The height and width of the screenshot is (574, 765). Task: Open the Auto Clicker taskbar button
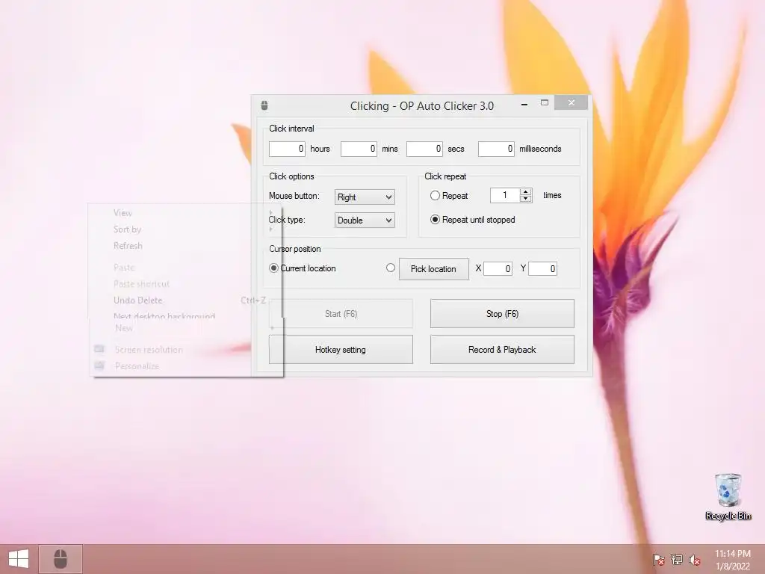point(60,559)
